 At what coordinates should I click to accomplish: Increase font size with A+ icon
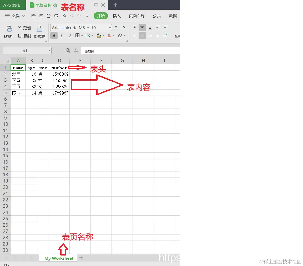(117, 28)
